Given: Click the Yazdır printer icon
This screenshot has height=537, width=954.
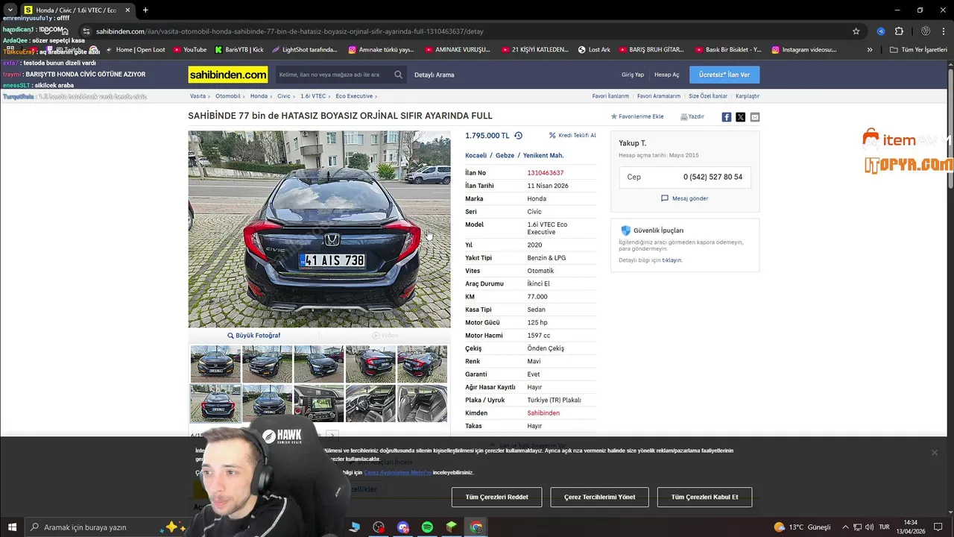Looking at the screenshot, I should point(684,117).
